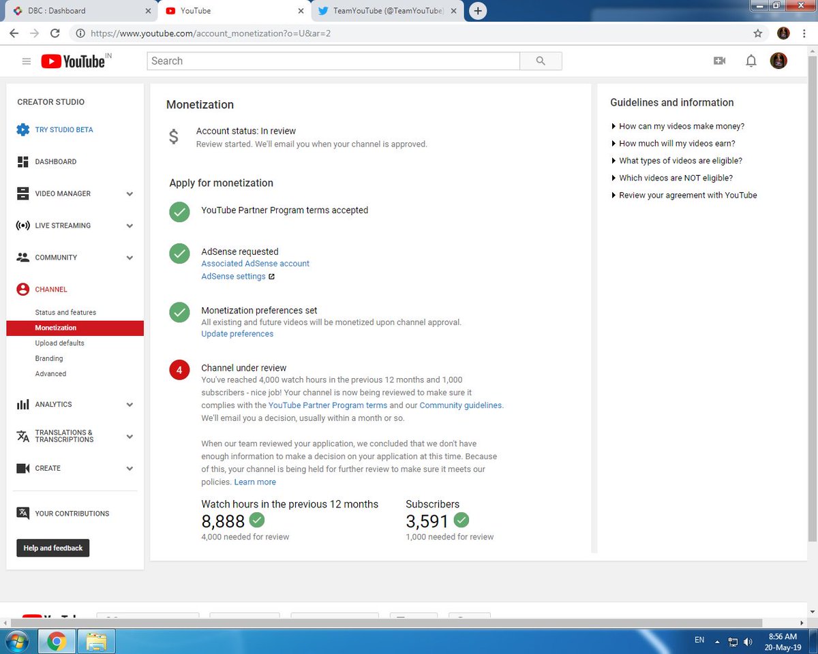The image size is (818, 654).
Task: Select the YouTube browser tab
Action: click(233, 11)
